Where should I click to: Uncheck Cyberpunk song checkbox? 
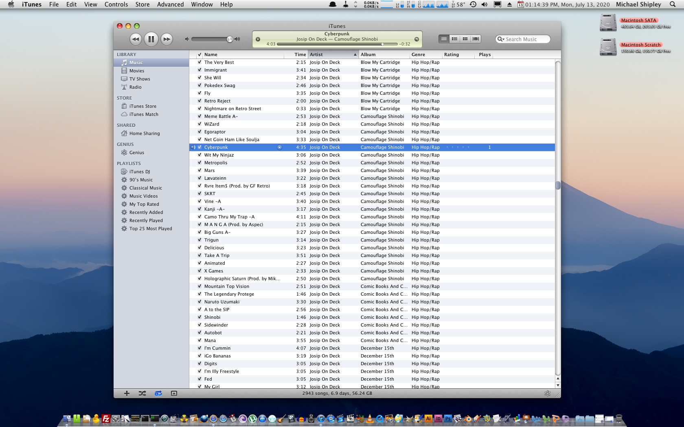point(199,147)
